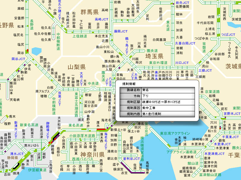This screenshot has width=241, height=180.
Task: Click the red congestion segment near 厚木
Action: 97,129
